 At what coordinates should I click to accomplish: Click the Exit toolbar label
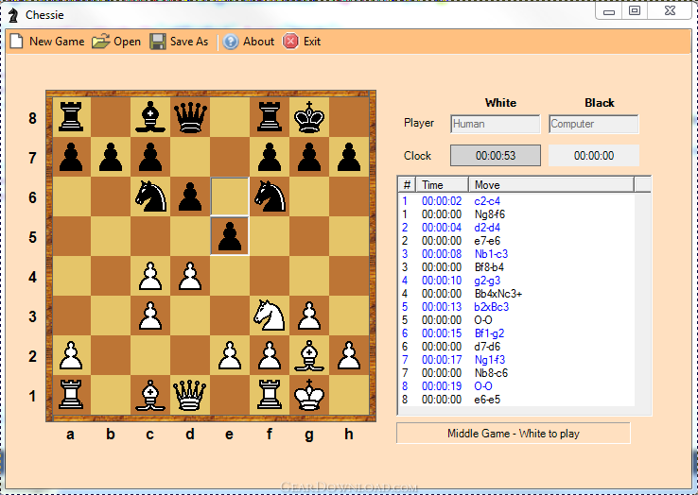tap(312, 42)
